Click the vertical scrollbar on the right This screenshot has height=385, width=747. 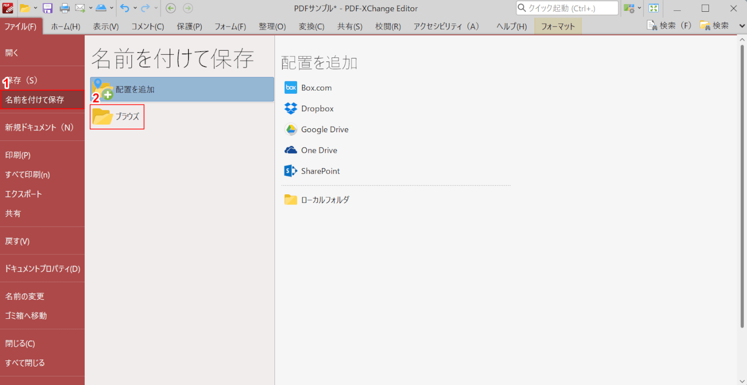point(741,186)
